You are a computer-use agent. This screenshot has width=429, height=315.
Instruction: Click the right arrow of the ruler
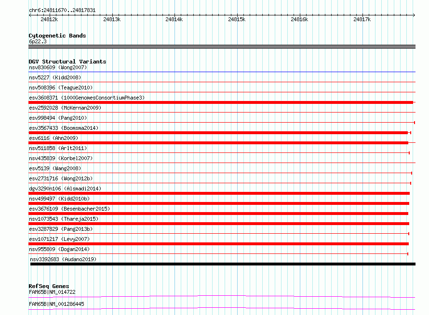point(414,15)
